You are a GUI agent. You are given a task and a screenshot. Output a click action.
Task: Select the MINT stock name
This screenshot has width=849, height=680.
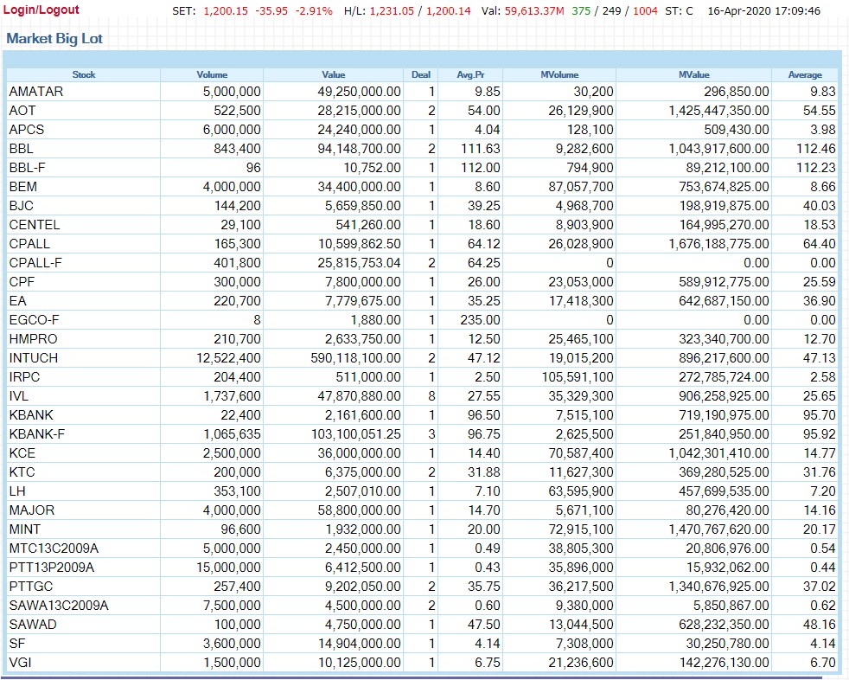click(x=25, y=529)
